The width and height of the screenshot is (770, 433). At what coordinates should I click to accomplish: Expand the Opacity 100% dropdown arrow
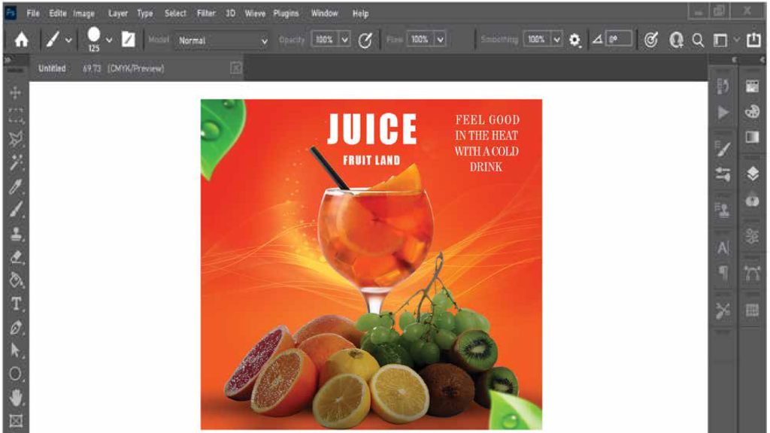(x=344, y=39)
